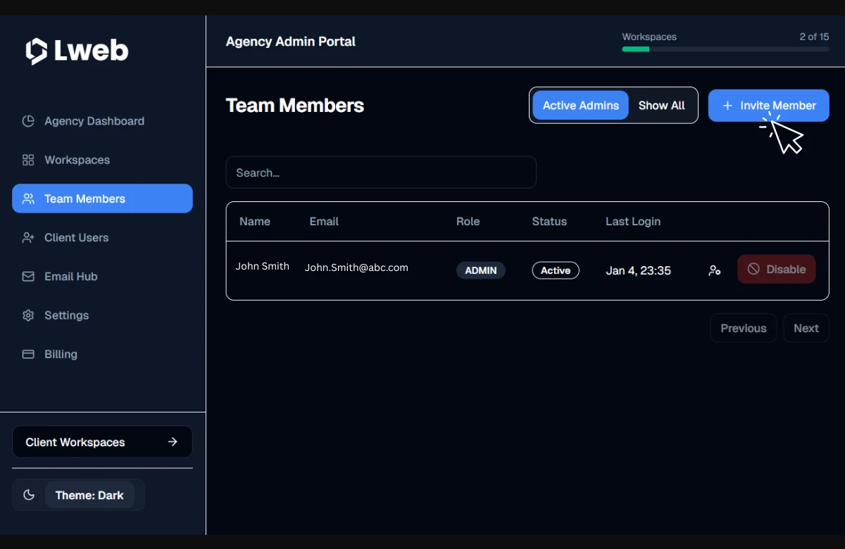This screenshot has width=845, height=549.
Task: Open Client Users section
Action: (102, 238)
